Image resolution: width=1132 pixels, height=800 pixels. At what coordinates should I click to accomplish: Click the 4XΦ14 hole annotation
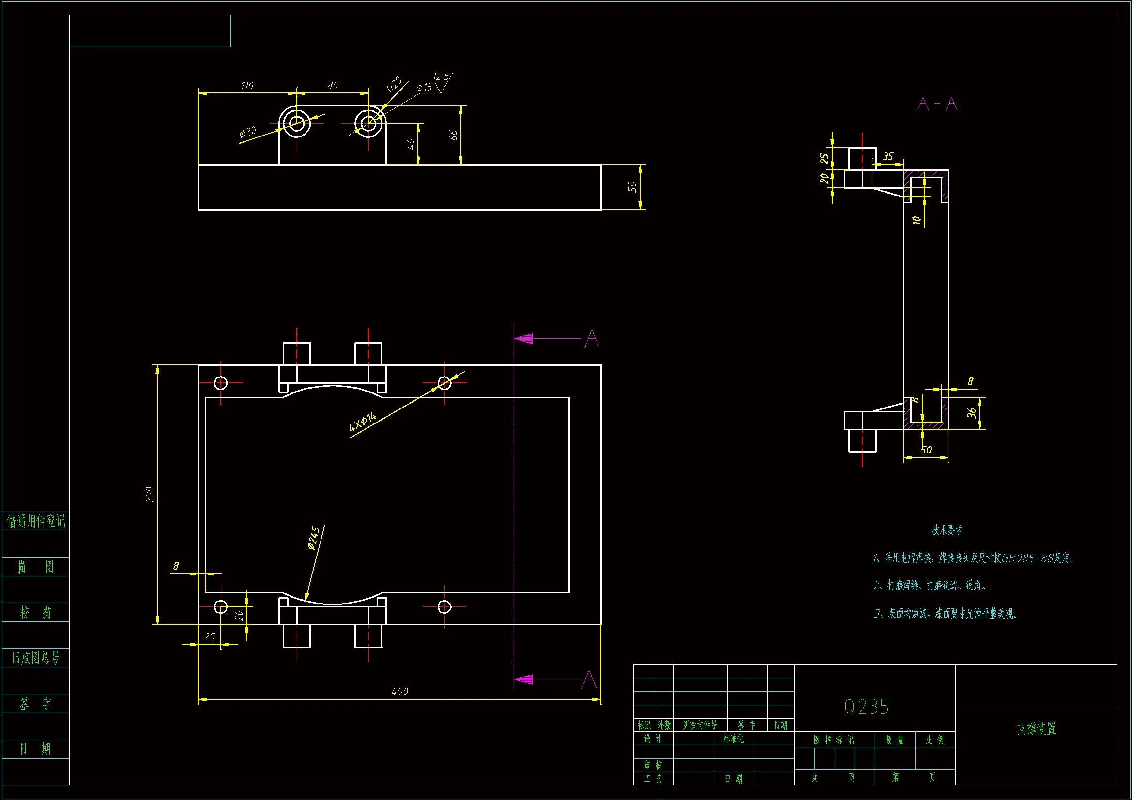pyautogui.click(x=363, y=422)
